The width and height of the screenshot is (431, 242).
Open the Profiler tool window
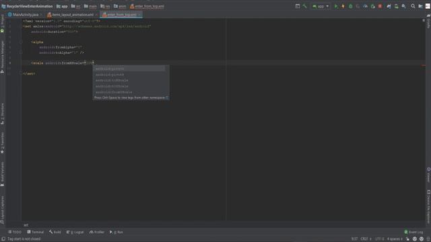tap(97, 232)
